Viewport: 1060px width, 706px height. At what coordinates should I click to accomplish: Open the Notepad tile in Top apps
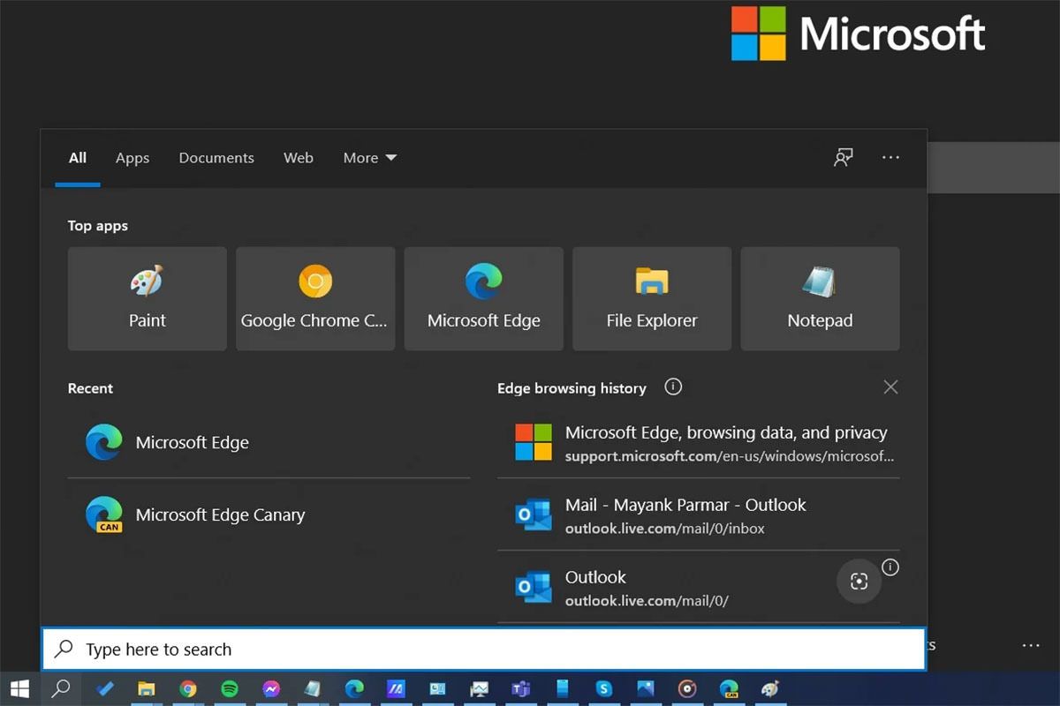pyautogui.click(x=820, y=298)
